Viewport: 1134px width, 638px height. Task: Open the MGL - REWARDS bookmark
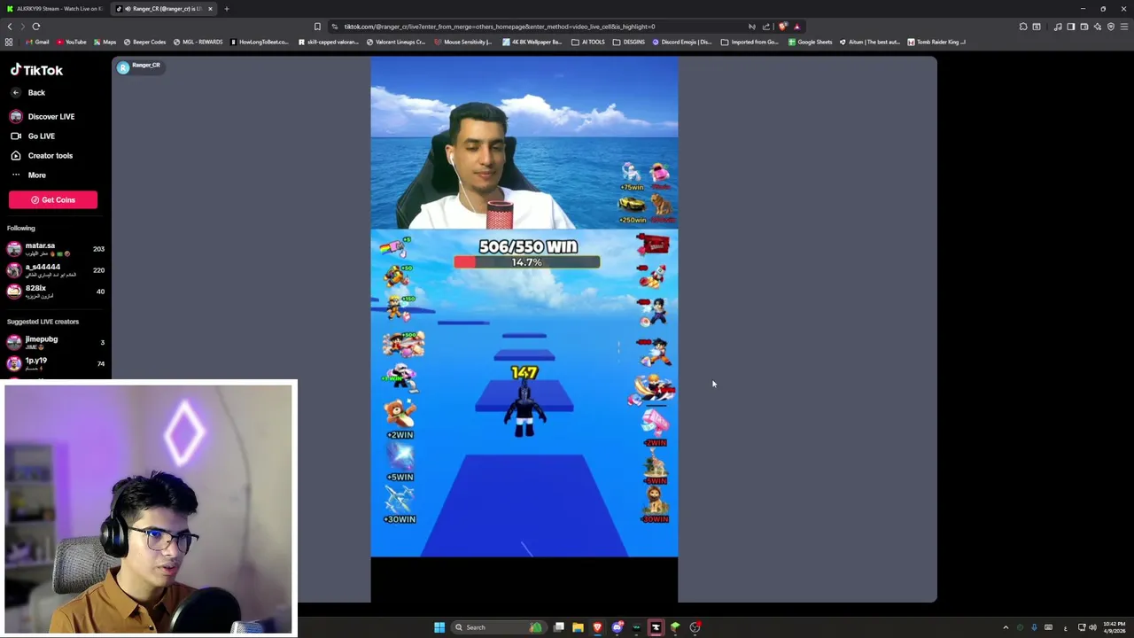(198, 42)
